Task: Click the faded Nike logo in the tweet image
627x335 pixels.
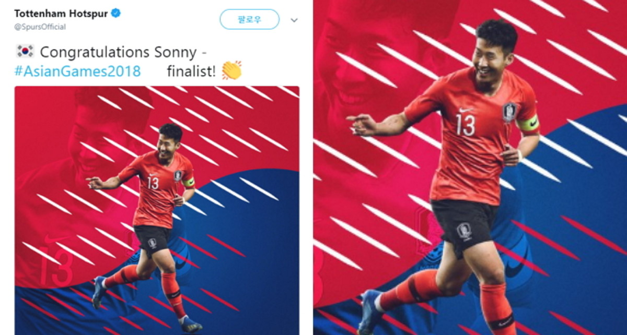Action: tap(57, 240)
